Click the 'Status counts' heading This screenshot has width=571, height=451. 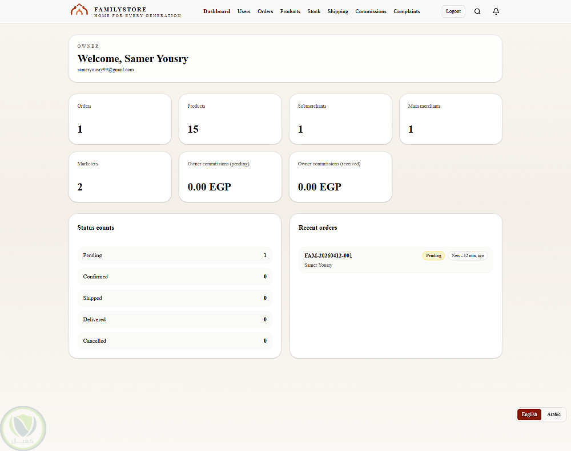point(96,227)
